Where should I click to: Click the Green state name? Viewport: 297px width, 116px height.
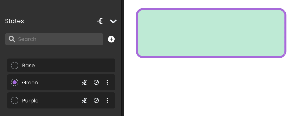pos(30,83)
